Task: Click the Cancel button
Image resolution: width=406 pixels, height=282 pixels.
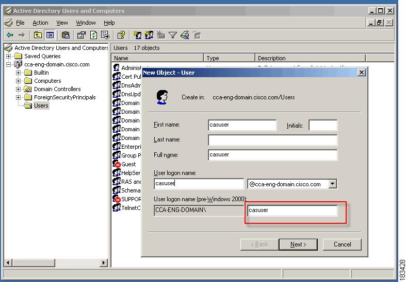Action: [342, 244]
